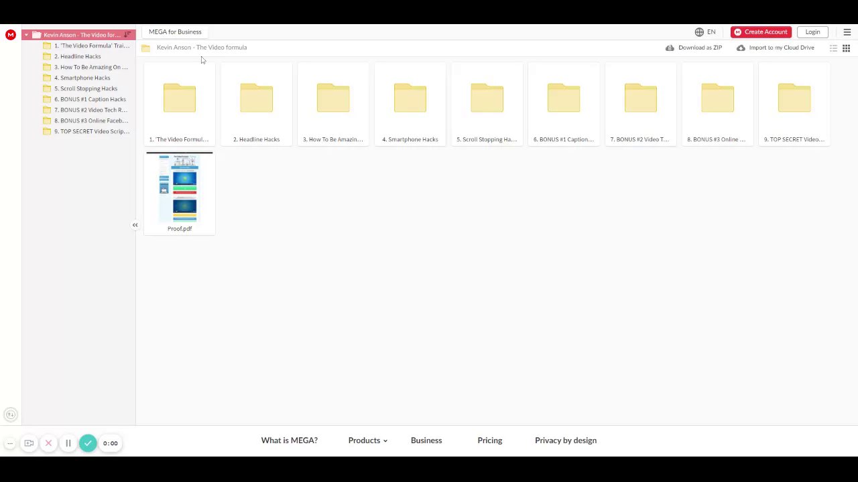Open grid folder 3. How To Be Amazin...
Screen dimensions: 858x482
coord(333,104)
